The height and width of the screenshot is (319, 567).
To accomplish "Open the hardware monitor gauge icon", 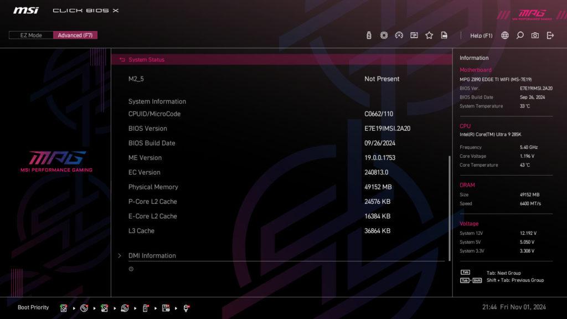I will (x=399, y=35).
